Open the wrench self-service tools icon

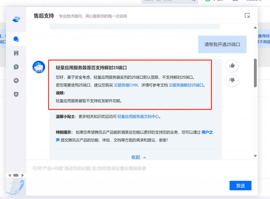[16, 81]
